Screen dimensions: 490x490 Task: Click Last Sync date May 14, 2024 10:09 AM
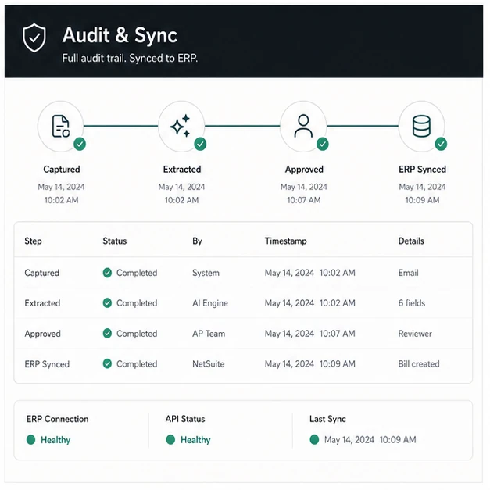[x=370, y=440]
